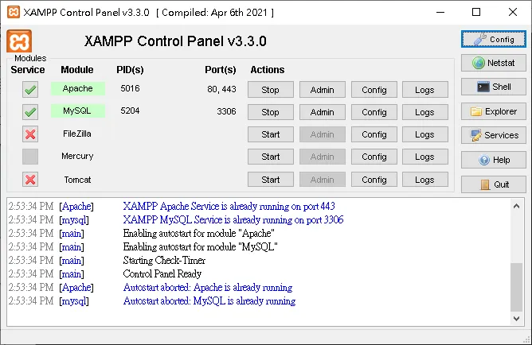
Task: Click the log scrollbar thumb
Action: pyautogui.click(x=516, y=287)
